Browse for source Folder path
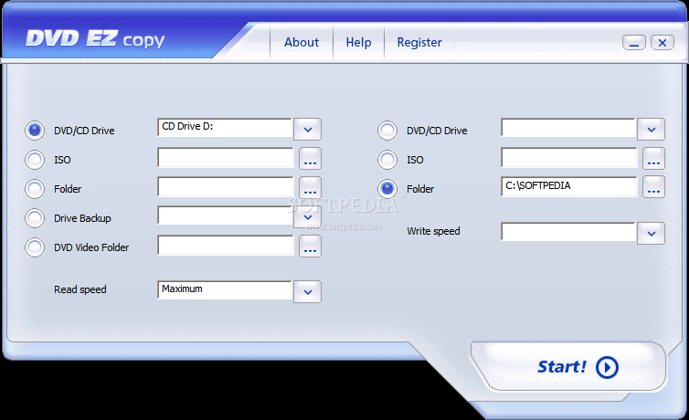 coord(310,187)
